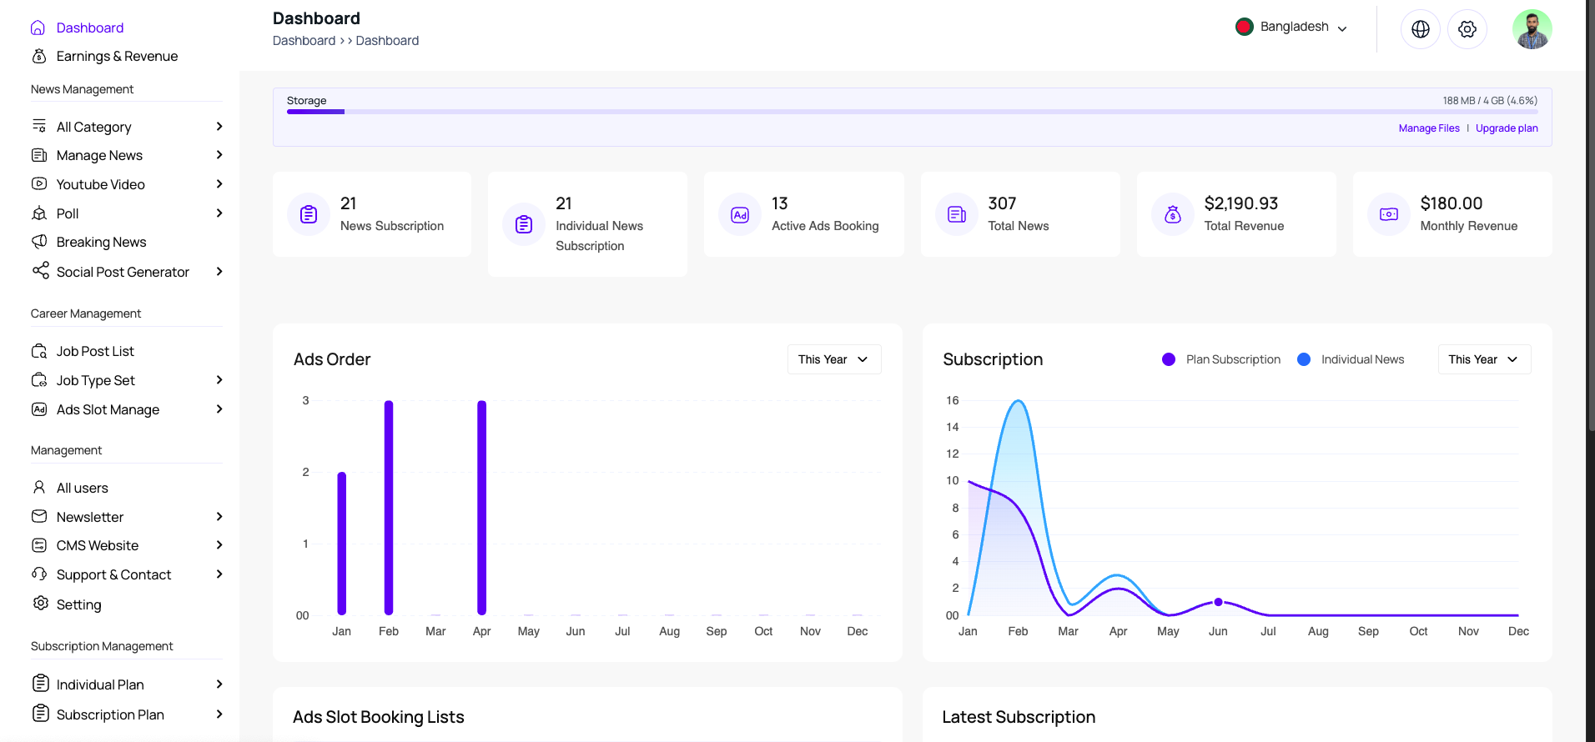Image resolution: width=1595 pixels, height=742 pixels.
Task: Open the Subscription Plan menu label
Action: pyautogui.click(x=110, y=714)
